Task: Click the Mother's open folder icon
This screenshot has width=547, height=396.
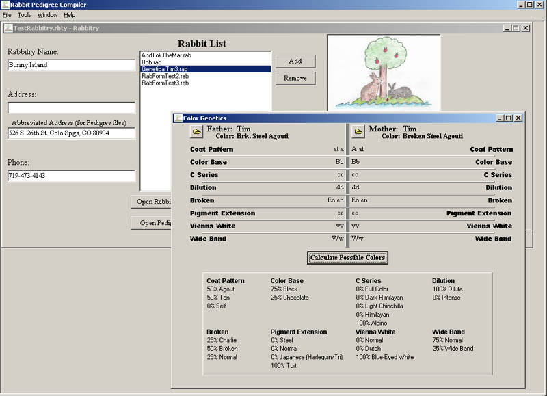Action: tap(358, 131)
